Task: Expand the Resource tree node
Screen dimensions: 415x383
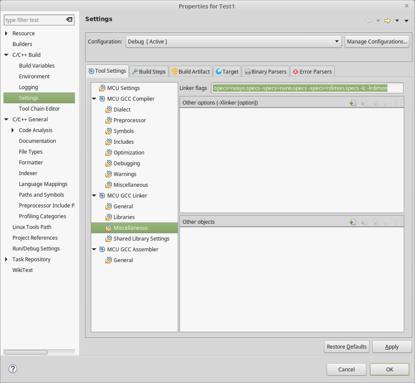Action: pyautogui.click(x=6, y=34)
